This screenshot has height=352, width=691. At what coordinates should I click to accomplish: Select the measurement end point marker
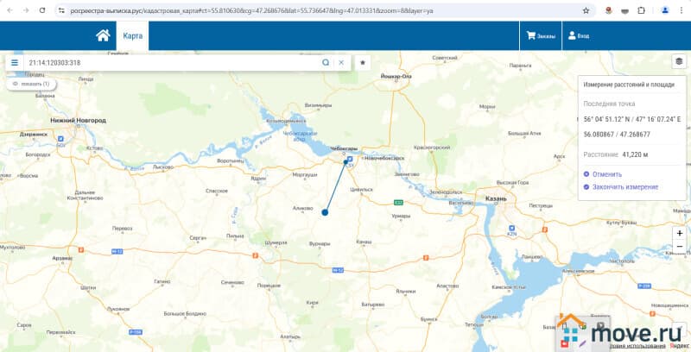pyautogui.click(x=325, y=212)
